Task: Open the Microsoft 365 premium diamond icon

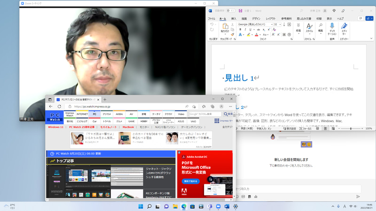Action: tap(334, 11)
